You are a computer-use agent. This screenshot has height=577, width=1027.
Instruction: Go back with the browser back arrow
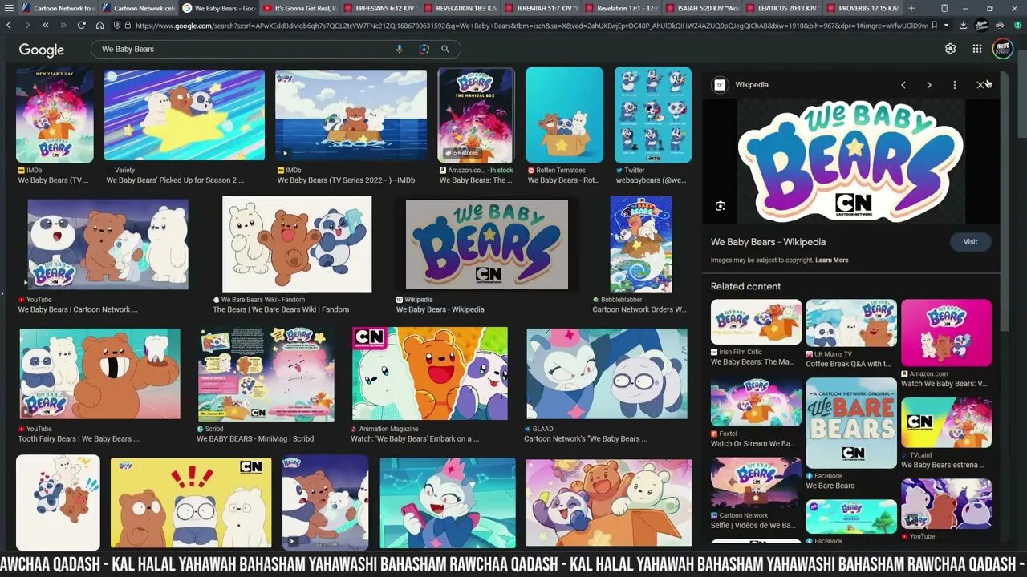[9, 25]
